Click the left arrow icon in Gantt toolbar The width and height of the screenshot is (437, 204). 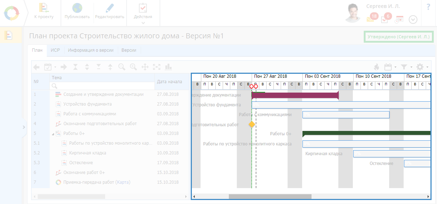pos(36,67)
